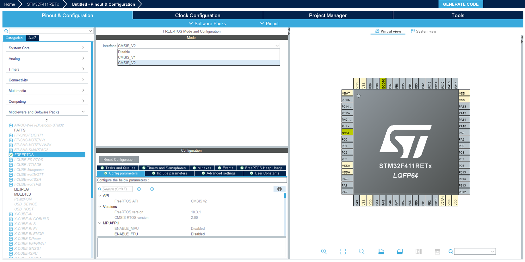The height and width of the screenshot is (262, 525).
Task: Select the BOOT0 pin on the chip
Action: pos(383,84)
